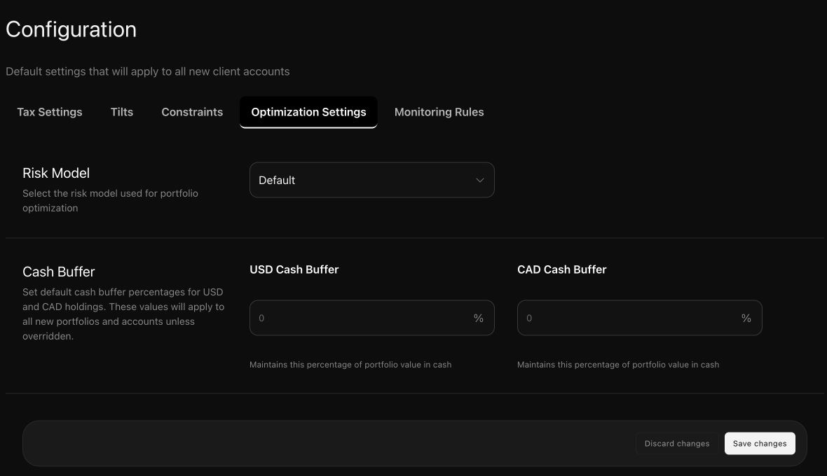
Task: Click the chevron arrow in Risk Model dropdown
Action: pos(480,180)
